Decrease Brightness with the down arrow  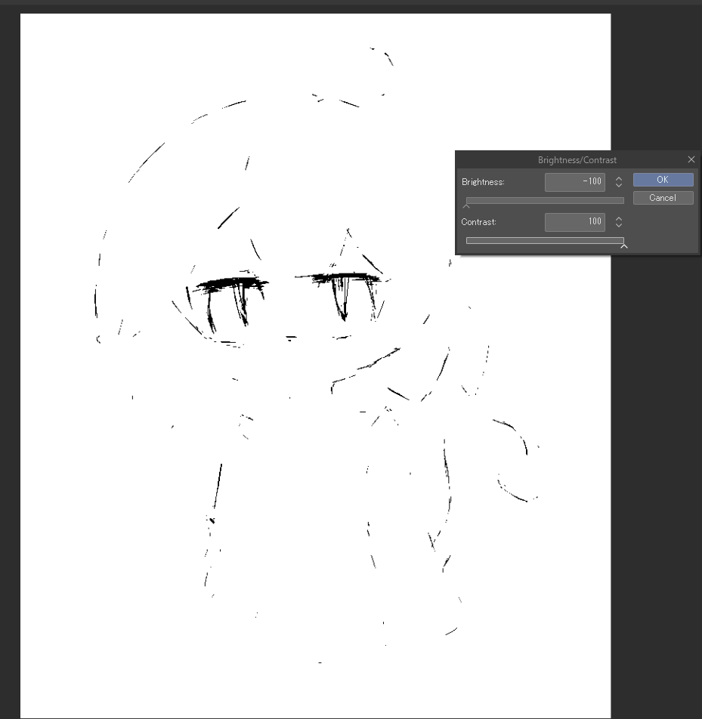(618, 185)
